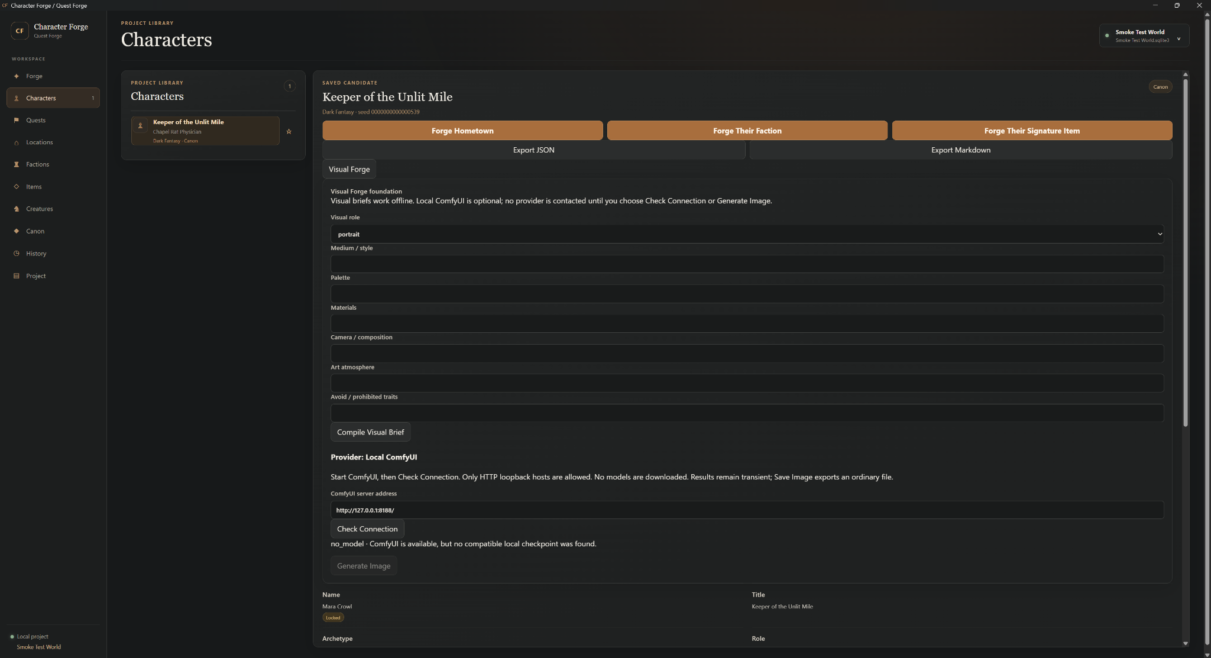Click the Palette input field

tap(747, 294)
